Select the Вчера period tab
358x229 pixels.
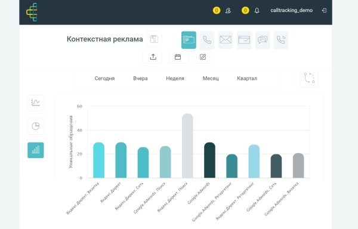[140, 79]
